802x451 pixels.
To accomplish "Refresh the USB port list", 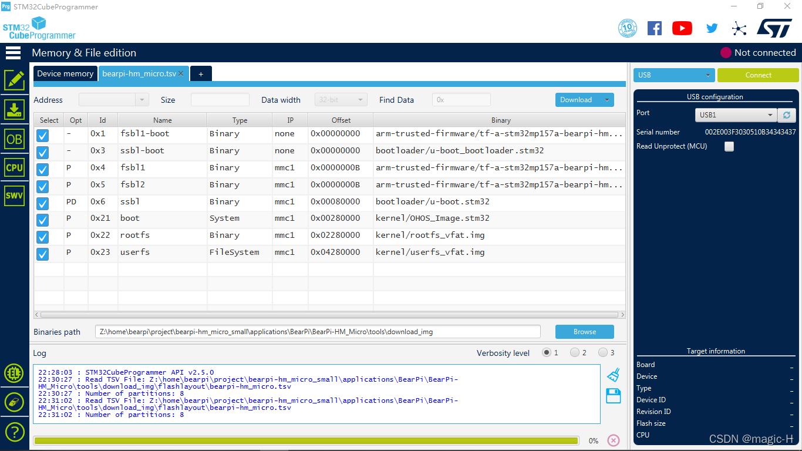I will 786,115.
